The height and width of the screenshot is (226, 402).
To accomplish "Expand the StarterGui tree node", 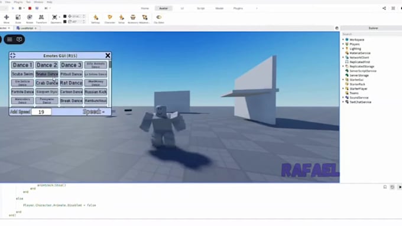I will click(343, 80).
